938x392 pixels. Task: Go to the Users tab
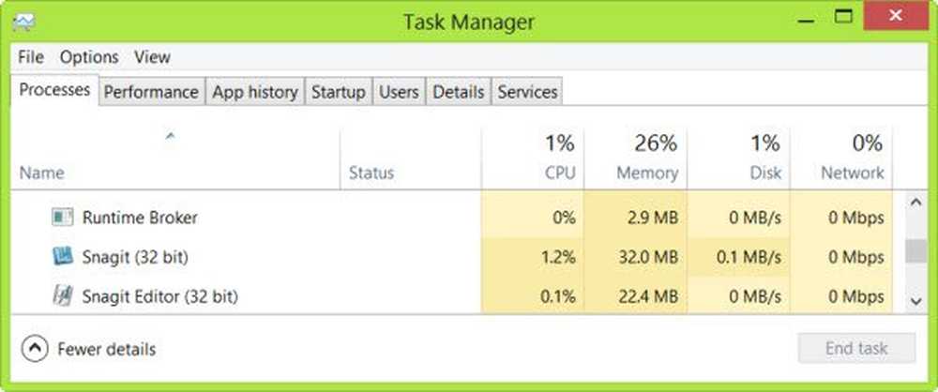pyautogui.click(x=399, y=92)
